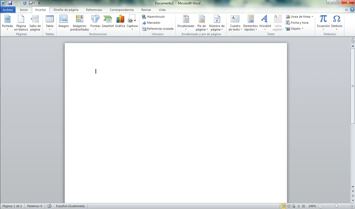355x209 pixels.
Task: Open Número de página options
Action: coord(217,23)
